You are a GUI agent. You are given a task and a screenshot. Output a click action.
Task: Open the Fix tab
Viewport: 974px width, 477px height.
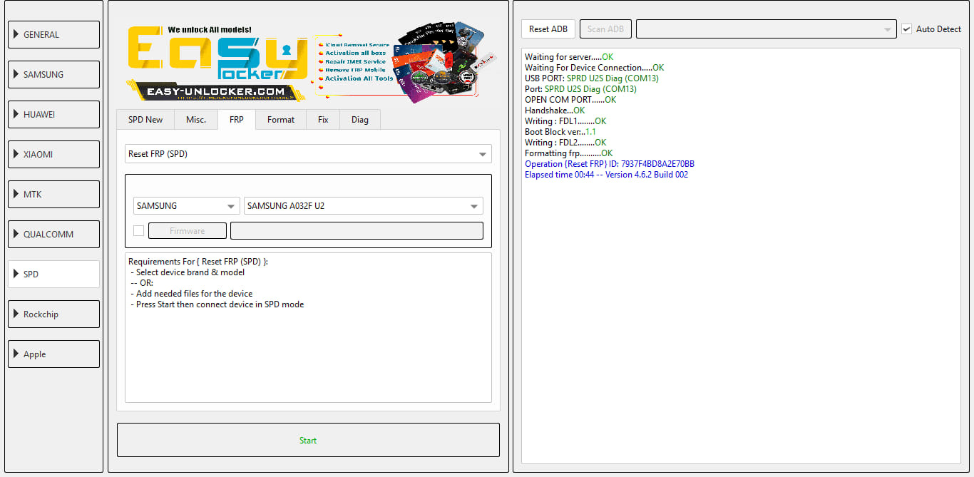pos(323,120)
